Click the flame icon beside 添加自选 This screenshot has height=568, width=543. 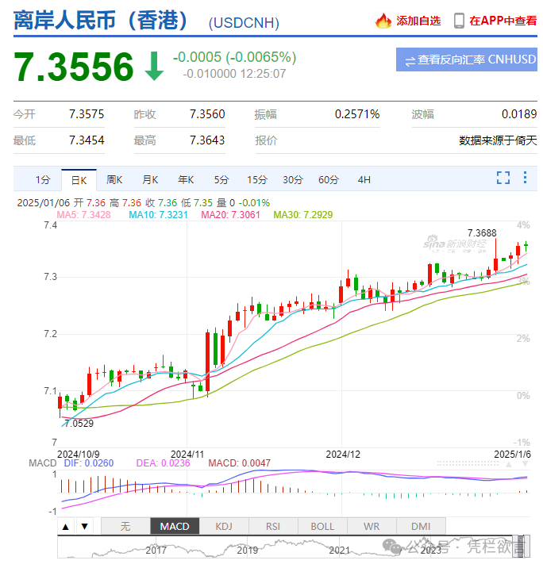click(x=383, y=21)
